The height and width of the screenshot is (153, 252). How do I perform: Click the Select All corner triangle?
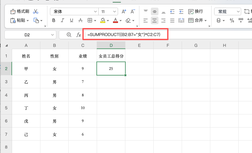(6, 46)
